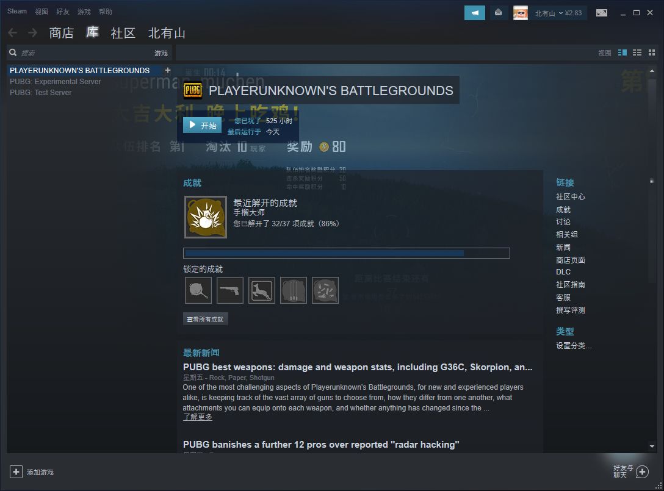
Task: Open the 北有山 account dropdown
Action: point(558,13)
